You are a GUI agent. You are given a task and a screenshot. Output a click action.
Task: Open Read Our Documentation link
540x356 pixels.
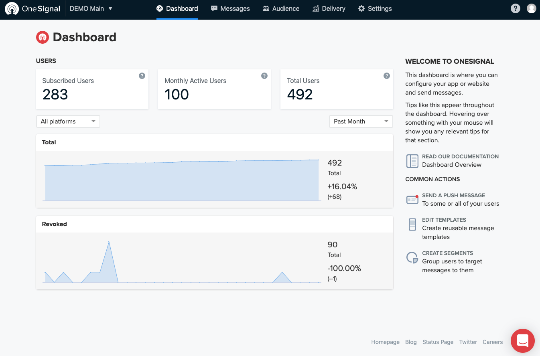coord(460,156)
